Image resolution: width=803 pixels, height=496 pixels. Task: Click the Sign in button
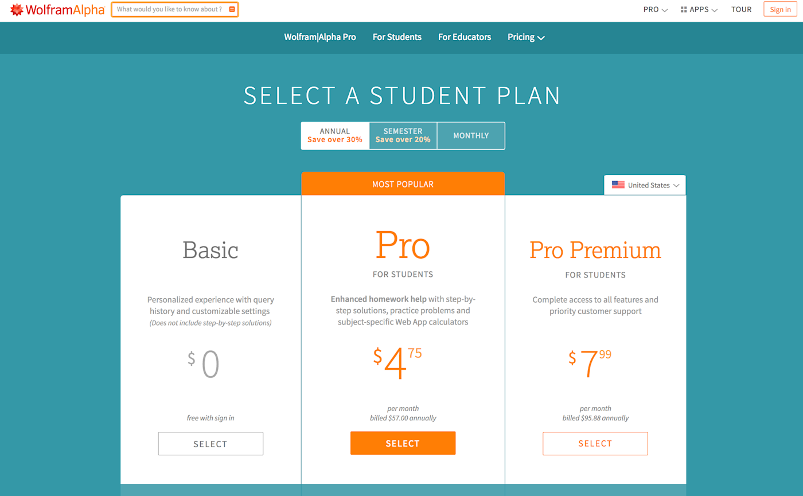click(x=780, y=10)
